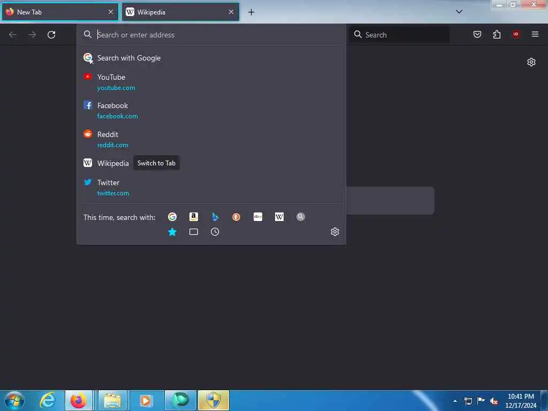
Task: Expand the list all tabs chevron
Action: (x=459, y=12)
